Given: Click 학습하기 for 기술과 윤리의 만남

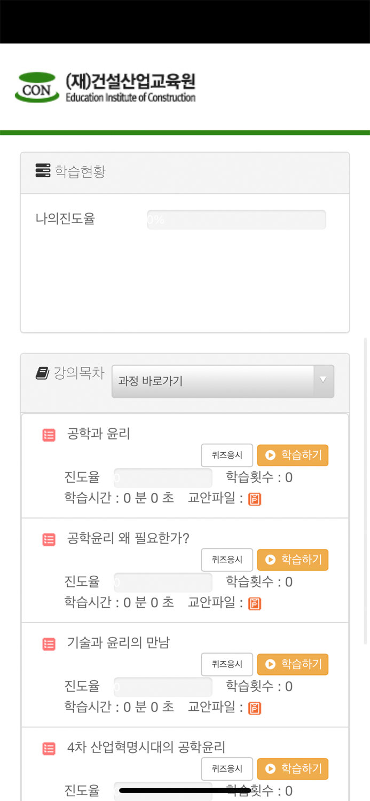Looking at the screenshot, I should tap(293, 664).
